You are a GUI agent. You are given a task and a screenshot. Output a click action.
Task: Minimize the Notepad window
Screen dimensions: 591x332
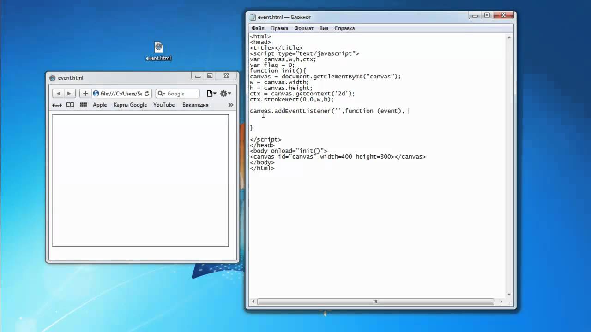[475, 16]
